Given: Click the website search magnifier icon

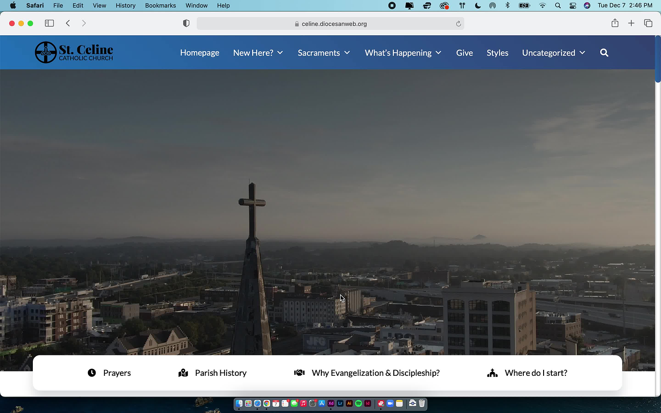Looking at the screenshot, I should coord(604,53).
